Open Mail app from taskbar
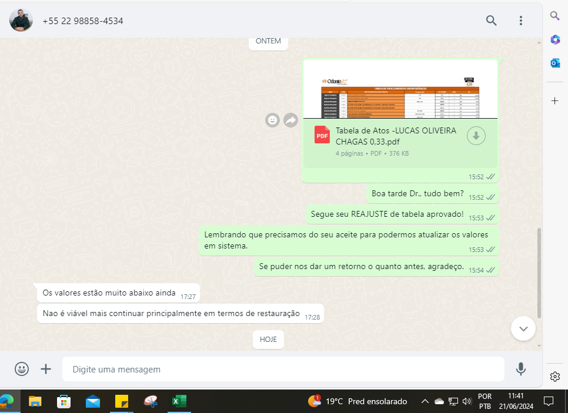568x413 pixels. [93, 401]
